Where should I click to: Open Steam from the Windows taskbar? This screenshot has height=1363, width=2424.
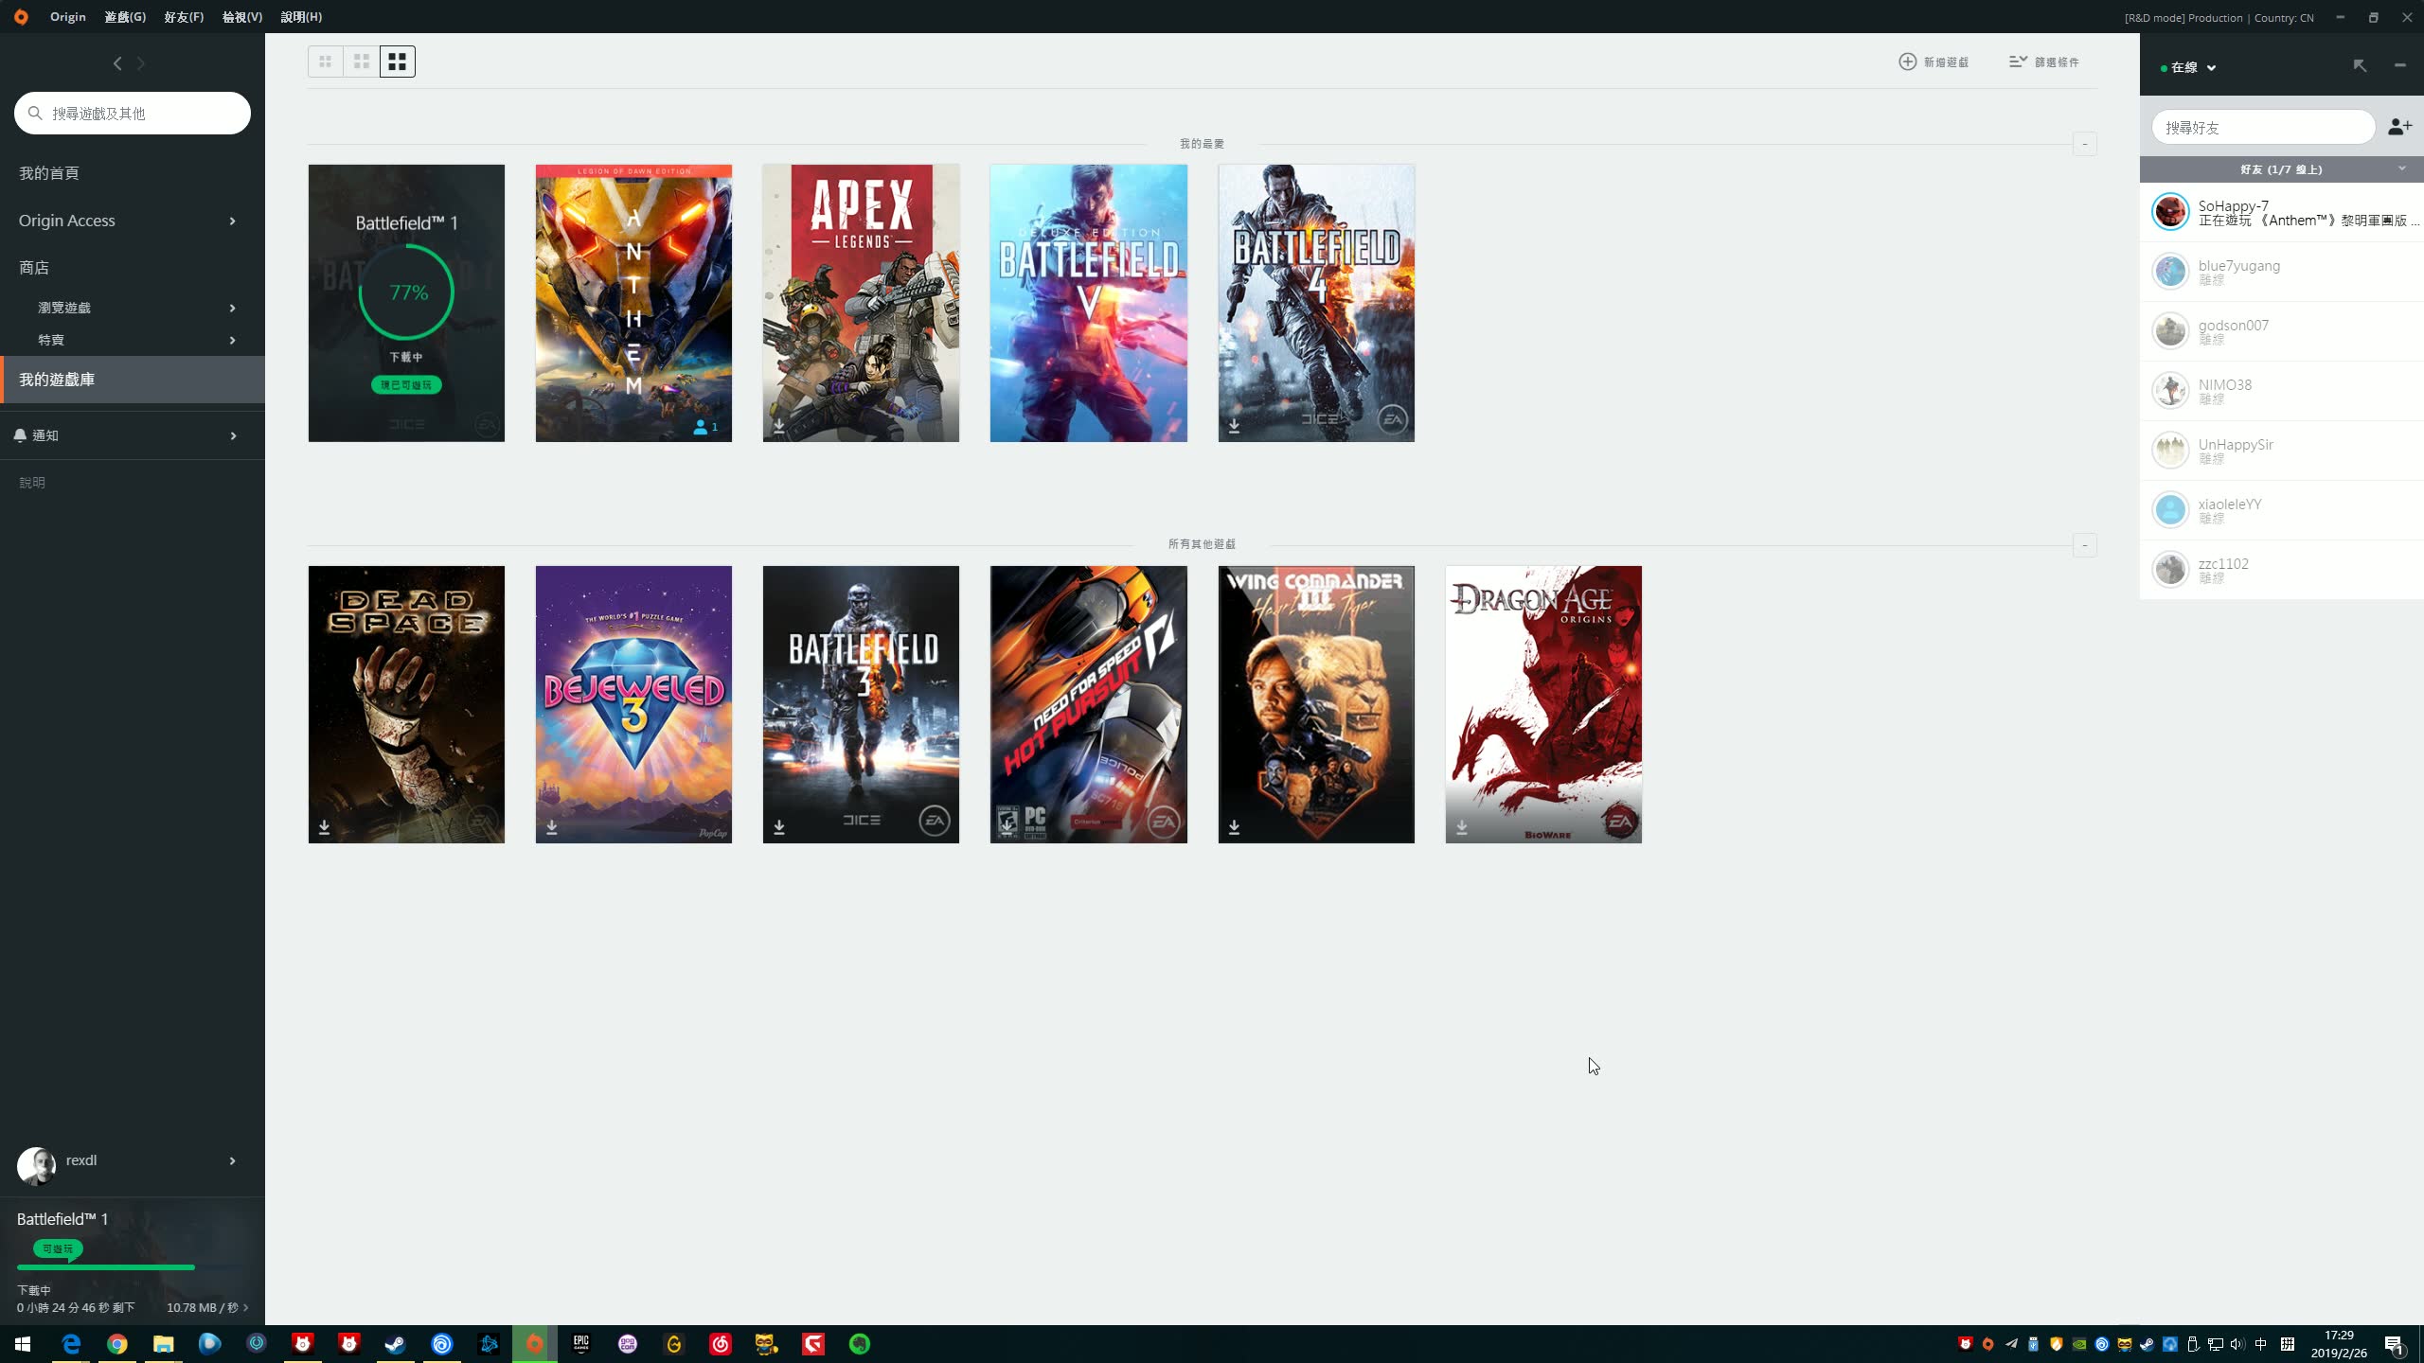coord(396,1344)
